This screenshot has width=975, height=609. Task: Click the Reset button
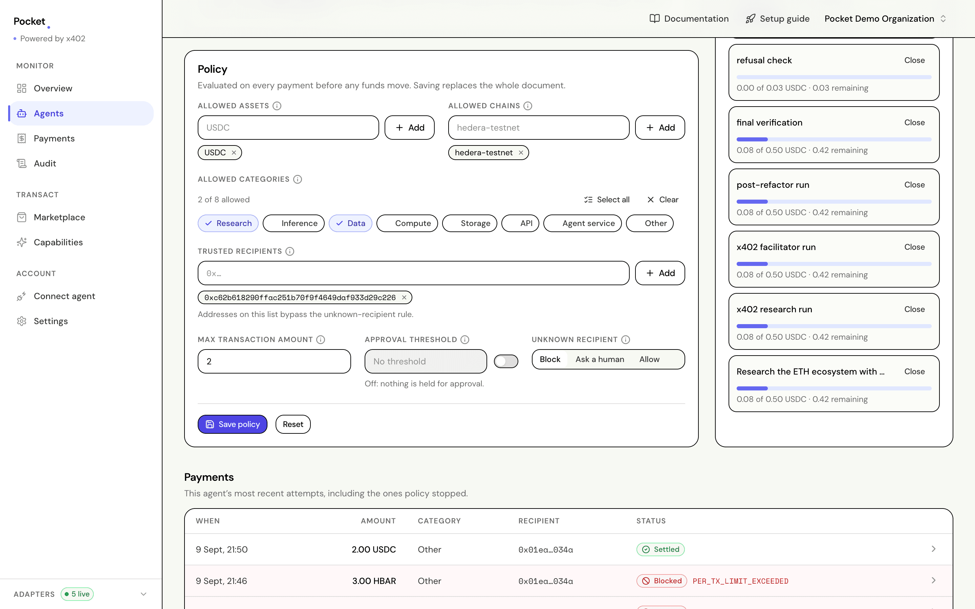click(x=293, y=424)
